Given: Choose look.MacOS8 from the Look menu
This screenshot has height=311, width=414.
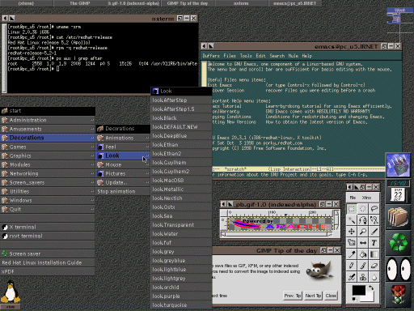Looking at the screenshot, I should pyautogui.click(x=181, y=181).
